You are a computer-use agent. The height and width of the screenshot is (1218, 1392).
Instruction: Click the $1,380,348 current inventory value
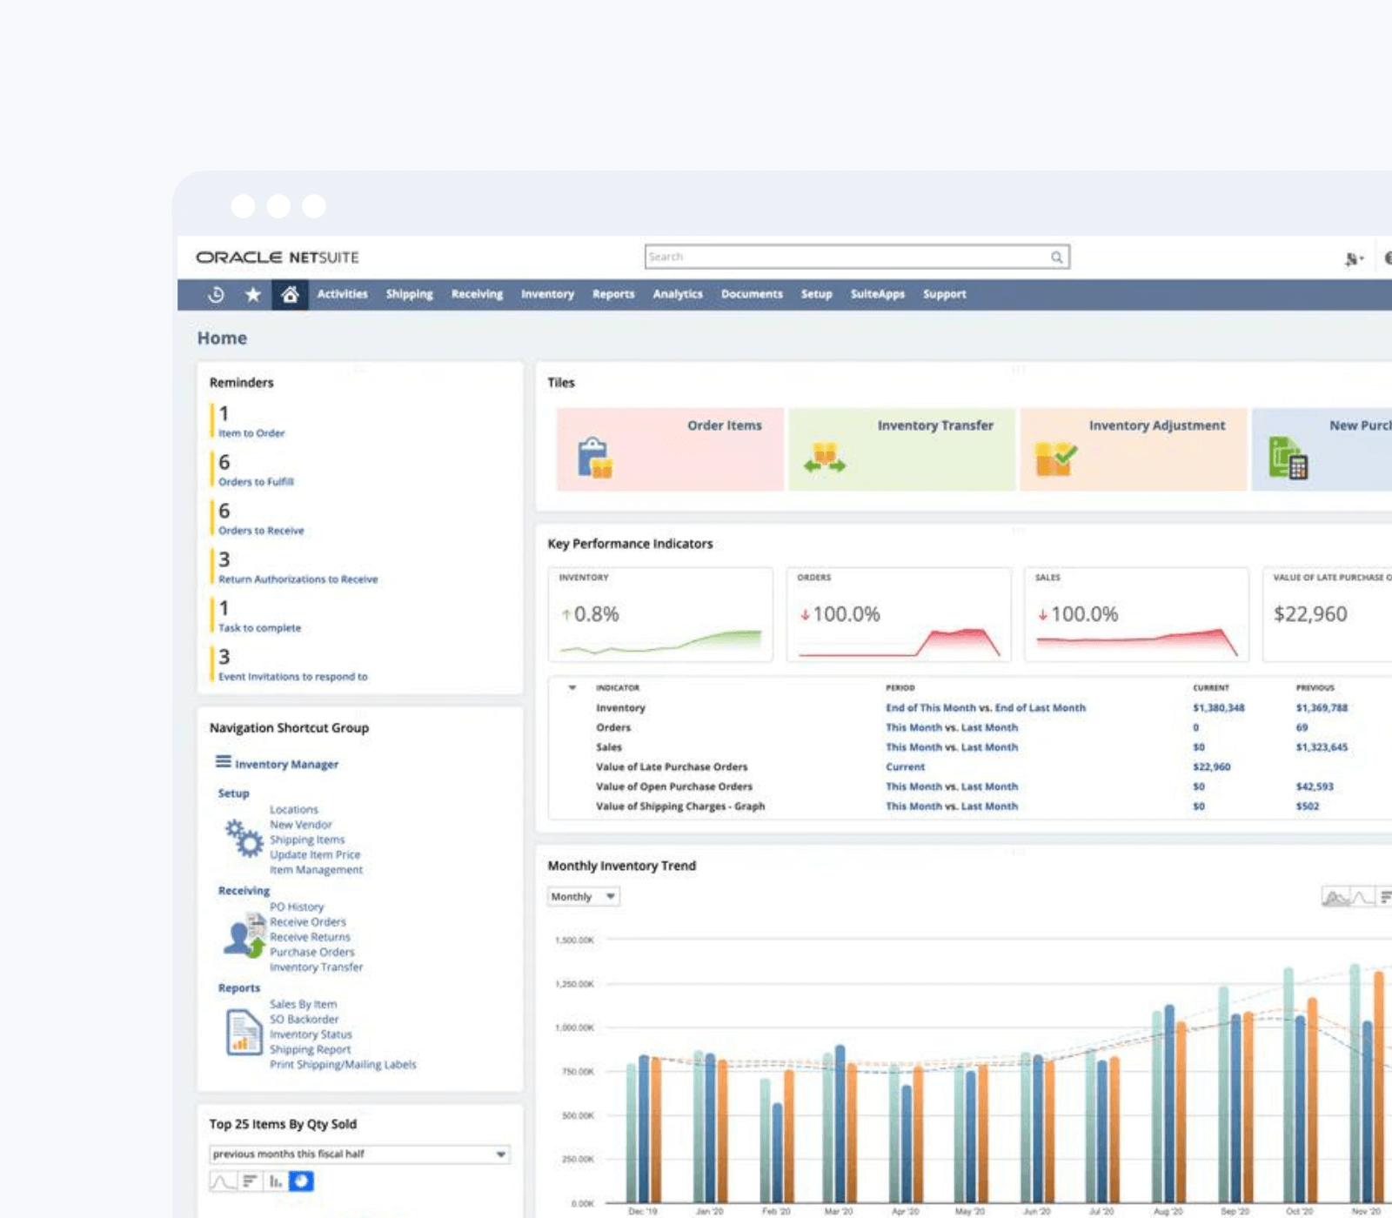(x=1218, y=708)
